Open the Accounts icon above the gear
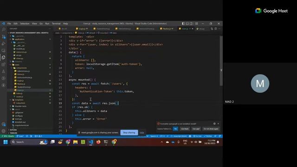 pyautogui.click(x=3, y=124)
